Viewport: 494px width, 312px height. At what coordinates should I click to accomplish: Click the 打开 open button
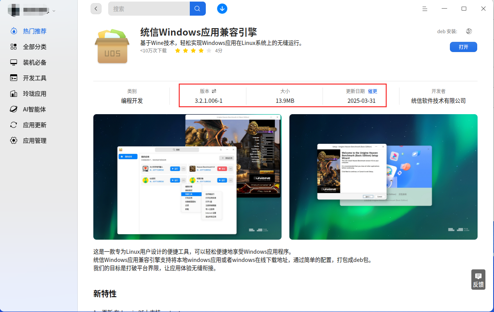coord(464,47)
